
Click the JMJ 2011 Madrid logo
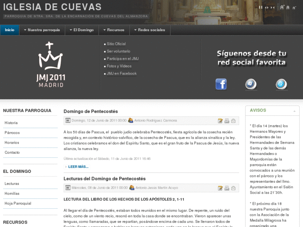50,65
